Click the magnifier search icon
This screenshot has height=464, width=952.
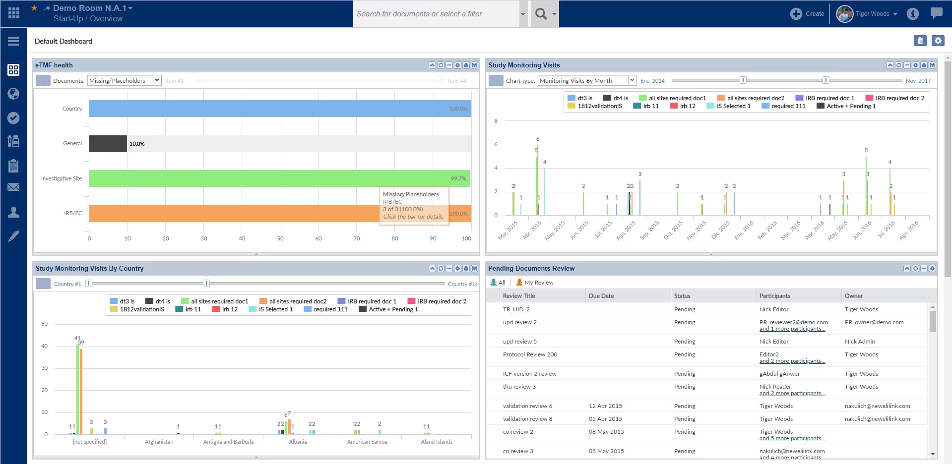click(x=541, y=14)
